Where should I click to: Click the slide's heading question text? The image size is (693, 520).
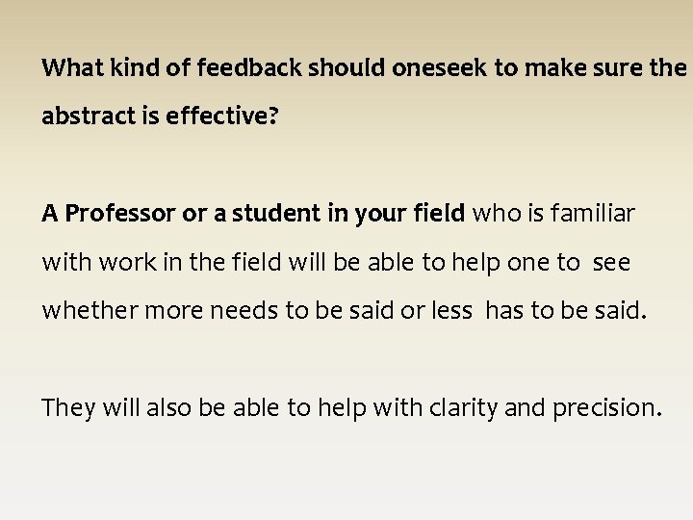click(364, 91)
